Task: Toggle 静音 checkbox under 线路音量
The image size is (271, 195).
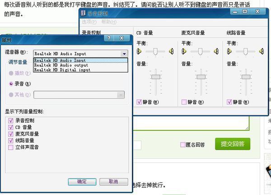Action: pos(229,102)
